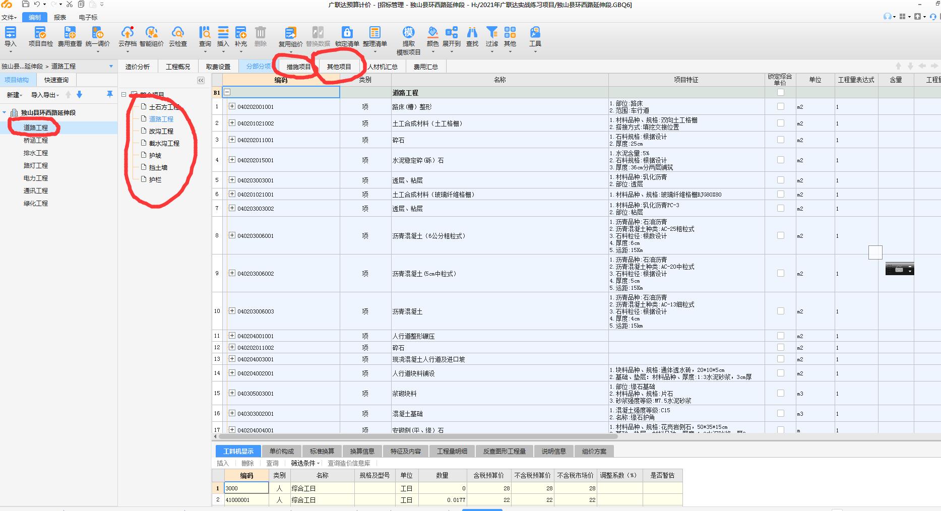Open the 导入 import tool
This screenshot has height=511, width=941.
(x=11, y=36)
